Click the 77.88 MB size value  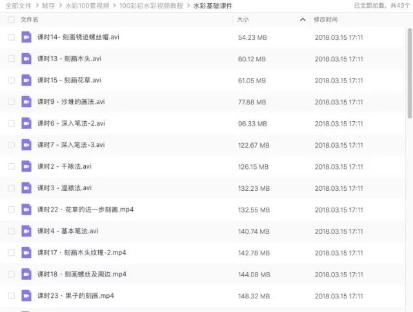tap(252, 102)
